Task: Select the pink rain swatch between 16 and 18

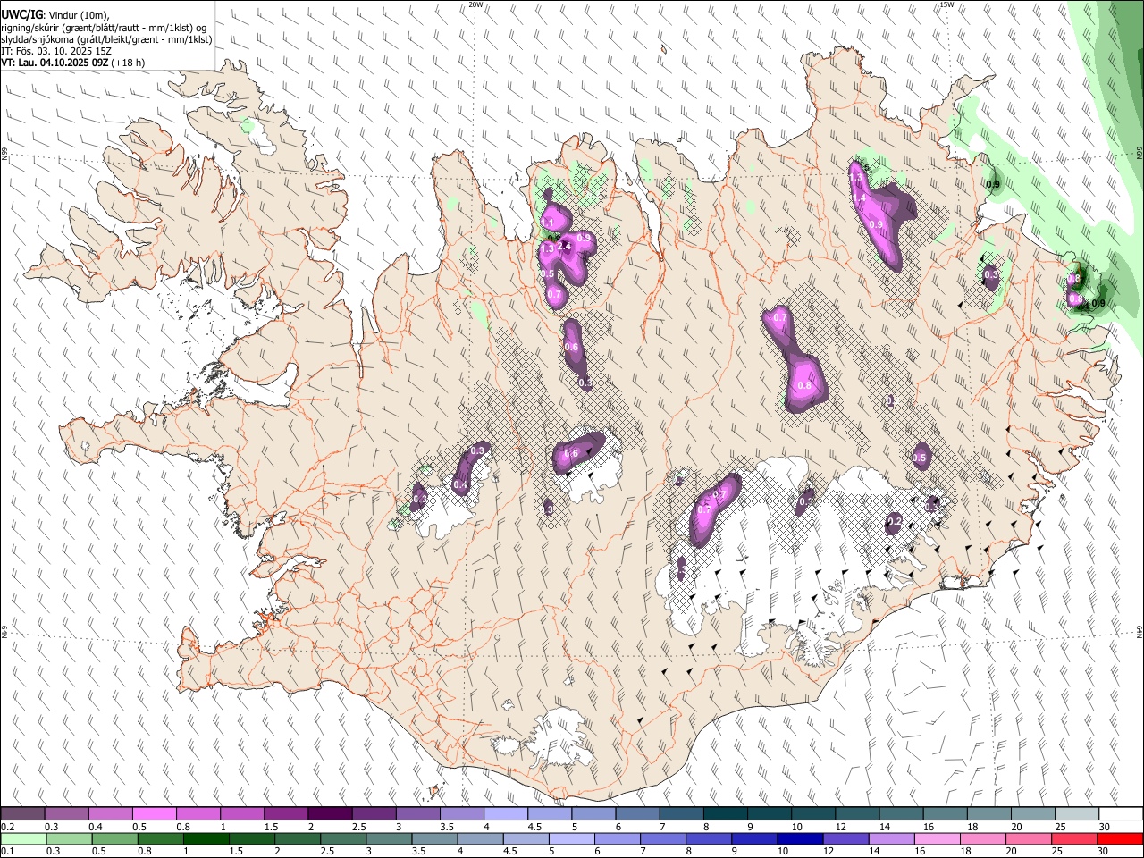Action: pyautogui.click(x=938, y=839)
